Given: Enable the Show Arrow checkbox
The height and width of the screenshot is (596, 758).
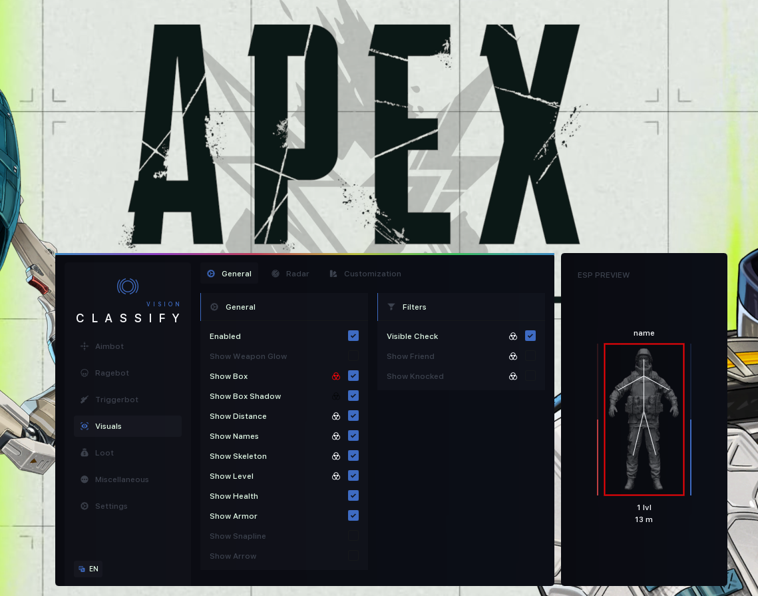Looking at the screenshot, I should pos(353,555).
